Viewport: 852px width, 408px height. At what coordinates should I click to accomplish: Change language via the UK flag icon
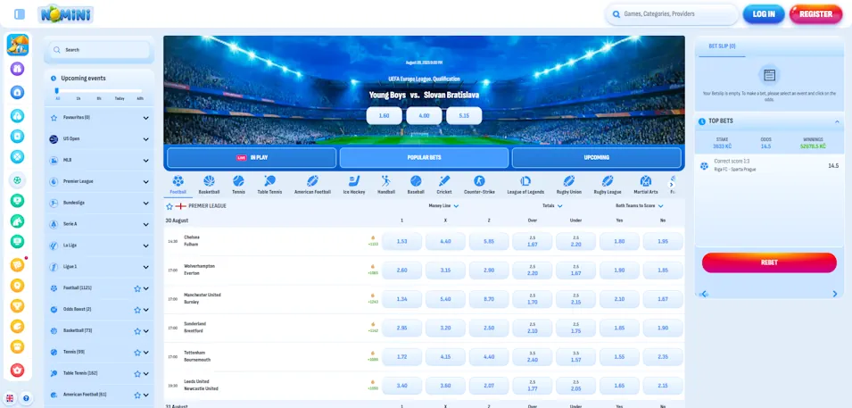(10, 398)
